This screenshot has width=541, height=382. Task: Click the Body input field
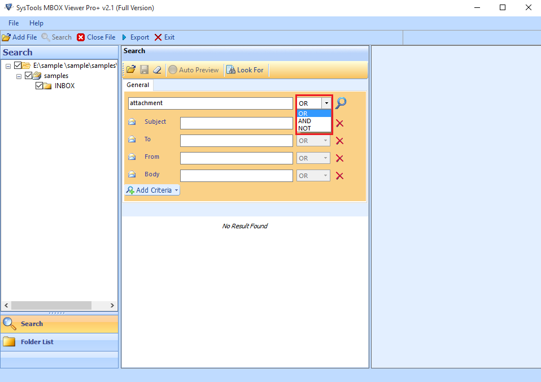[x=237, y=176]
